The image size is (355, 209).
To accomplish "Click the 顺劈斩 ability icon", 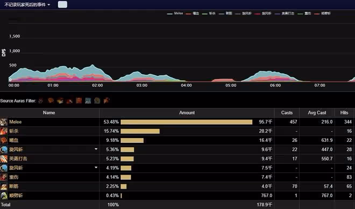I will pos(4,196).
